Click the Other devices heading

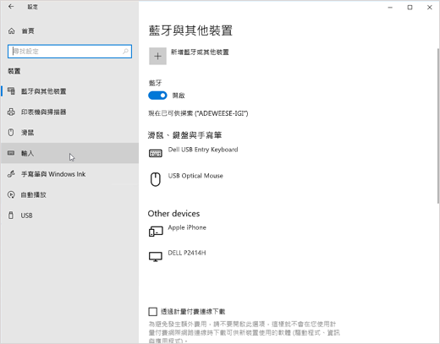coord(173,214)
